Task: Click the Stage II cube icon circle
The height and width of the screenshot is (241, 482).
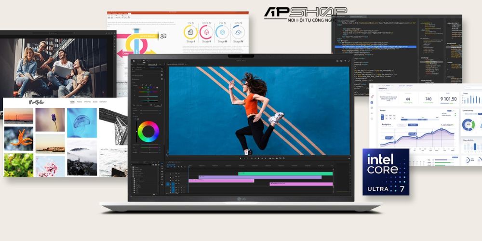Action: pyautogui.click(x=206, y=32)
